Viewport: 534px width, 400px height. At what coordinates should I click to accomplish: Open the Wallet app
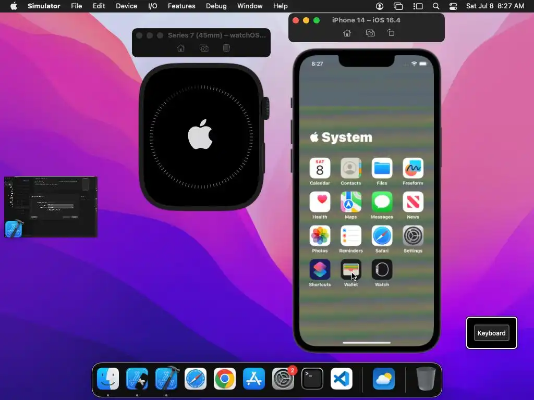(x=351, y=269)
